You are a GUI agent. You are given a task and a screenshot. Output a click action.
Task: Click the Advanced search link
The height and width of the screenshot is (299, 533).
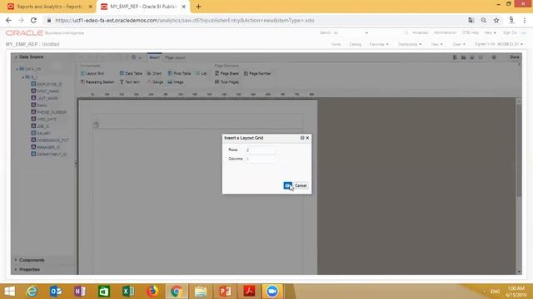(420, 33)
